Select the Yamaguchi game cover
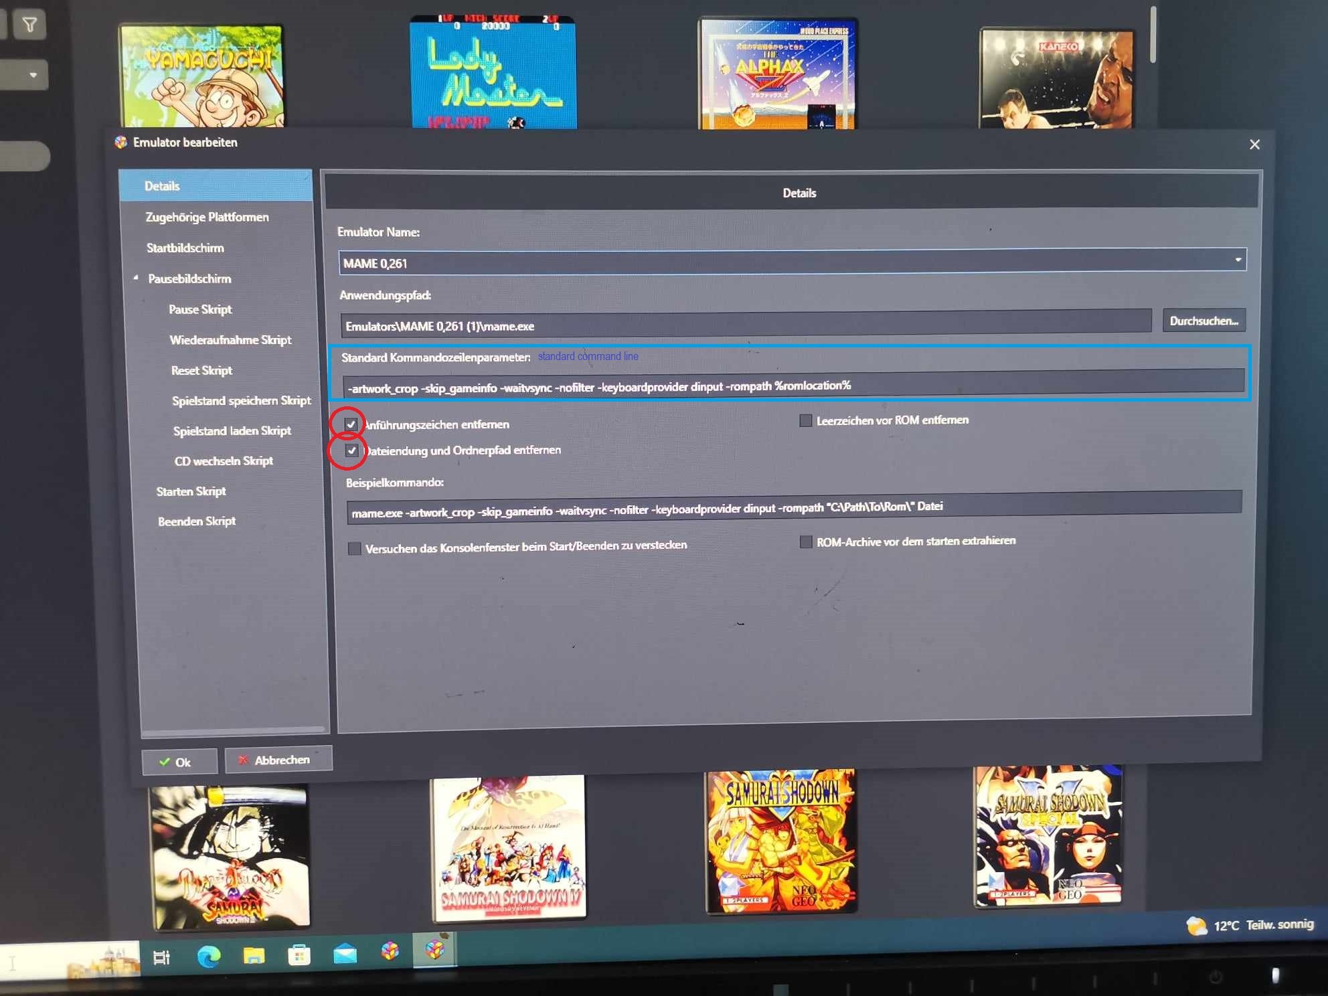 201,76
